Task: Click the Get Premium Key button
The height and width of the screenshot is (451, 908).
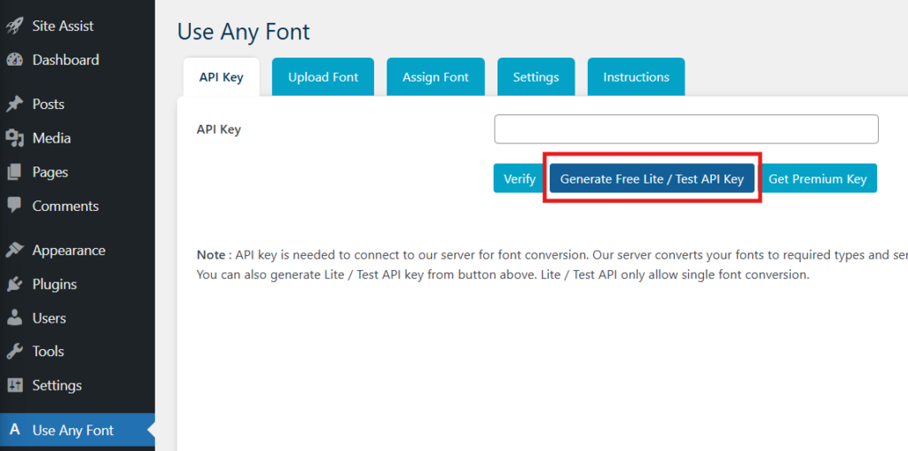Action: 818,178
